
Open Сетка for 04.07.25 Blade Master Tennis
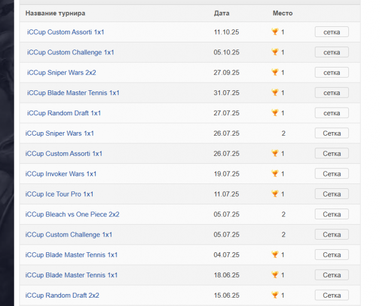(x=332, y=255)
